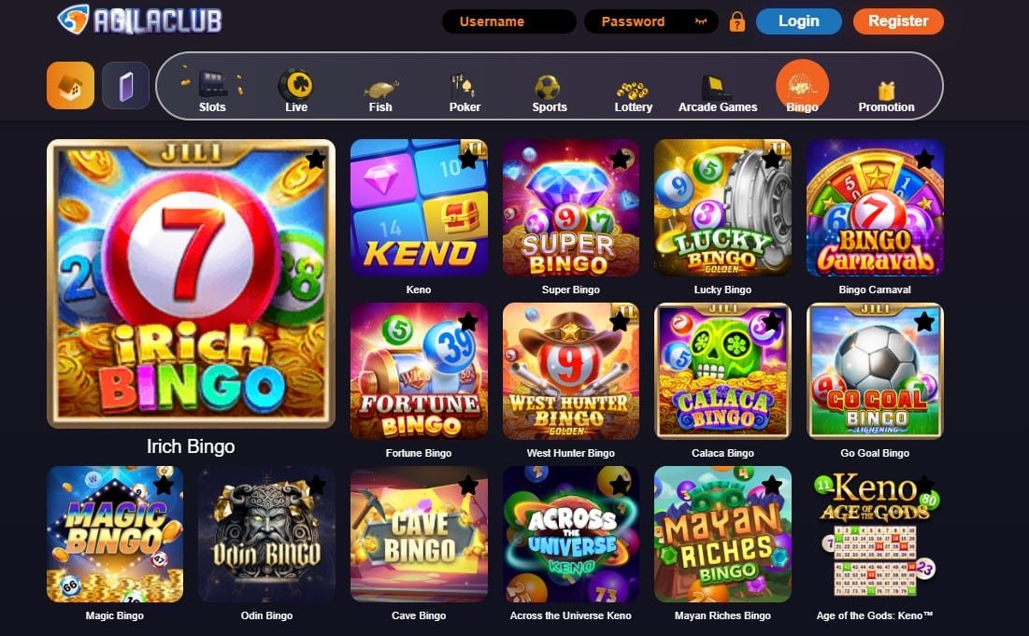Click the blue Login button

point(799,21)
